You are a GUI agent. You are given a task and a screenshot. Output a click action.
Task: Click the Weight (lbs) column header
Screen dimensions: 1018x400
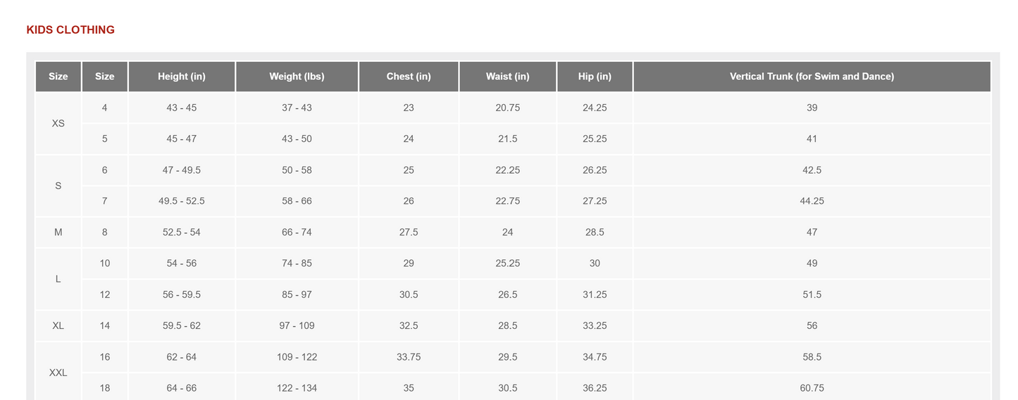pyautogui.click(x=297, y=77)
